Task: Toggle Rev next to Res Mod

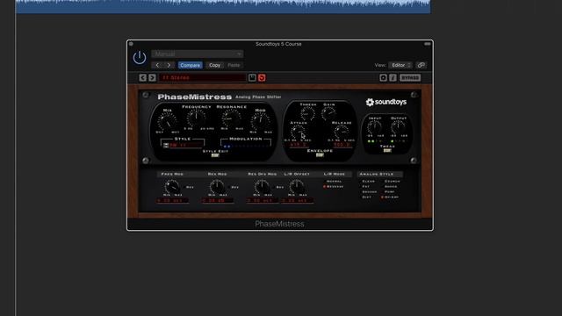Action: pyautogui.click(x=234, y=187)
